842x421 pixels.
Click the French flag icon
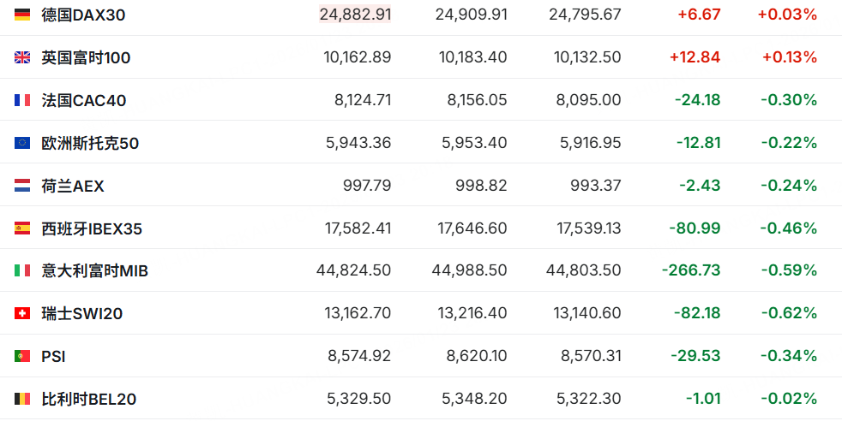[22, 100]
